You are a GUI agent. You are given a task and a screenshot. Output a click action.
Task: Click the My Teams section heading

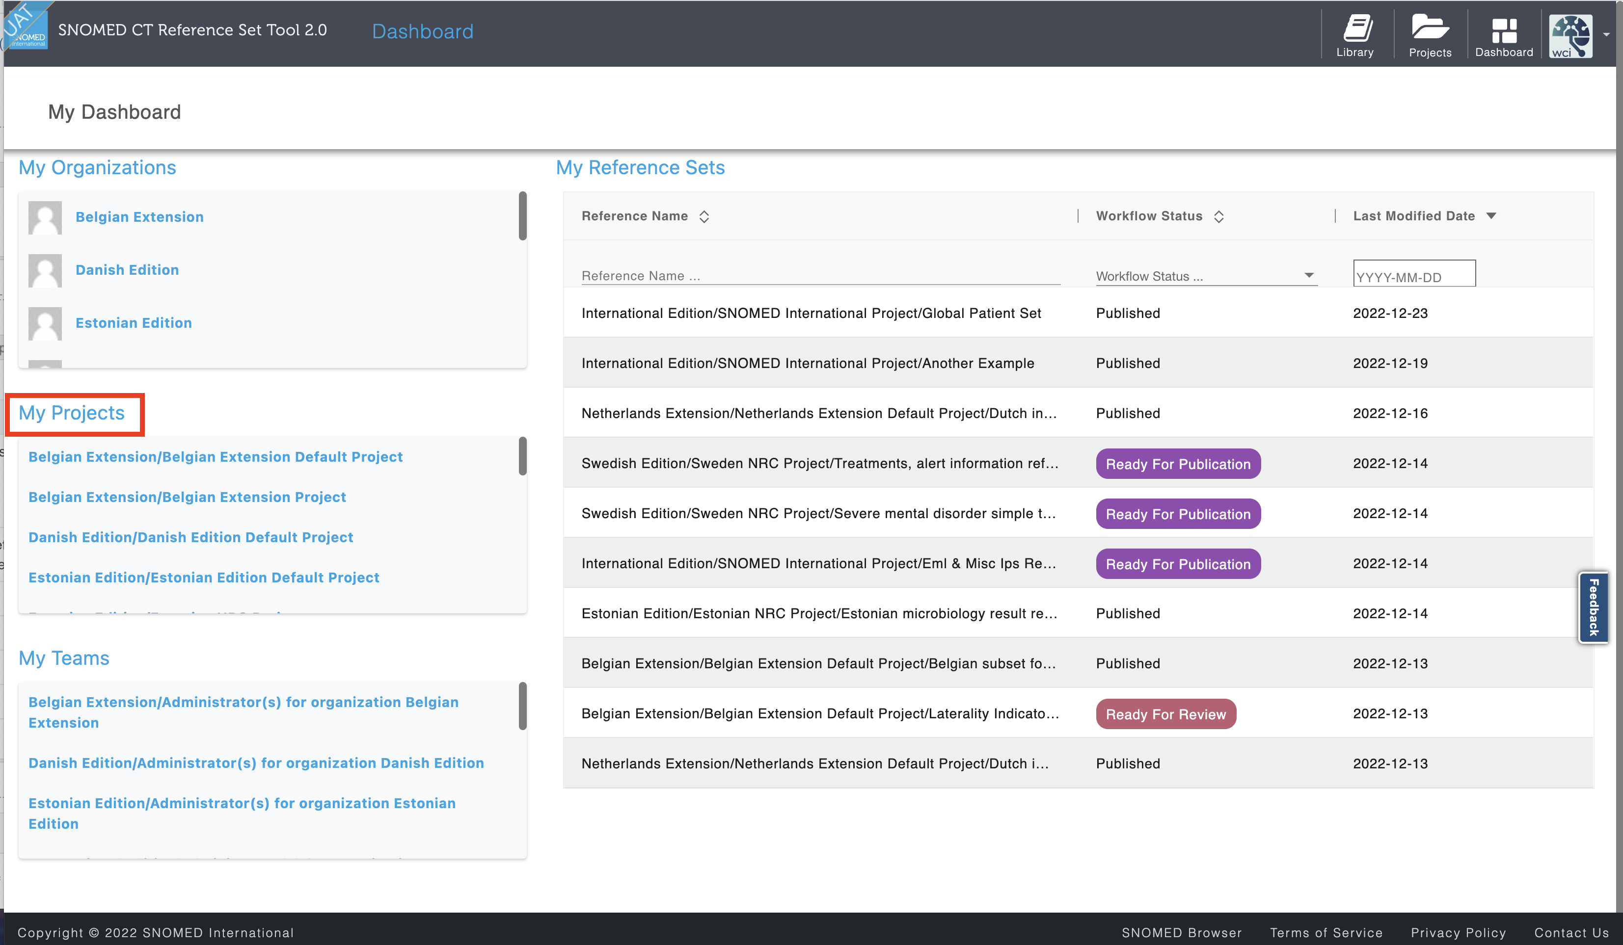tap(64, 658)
